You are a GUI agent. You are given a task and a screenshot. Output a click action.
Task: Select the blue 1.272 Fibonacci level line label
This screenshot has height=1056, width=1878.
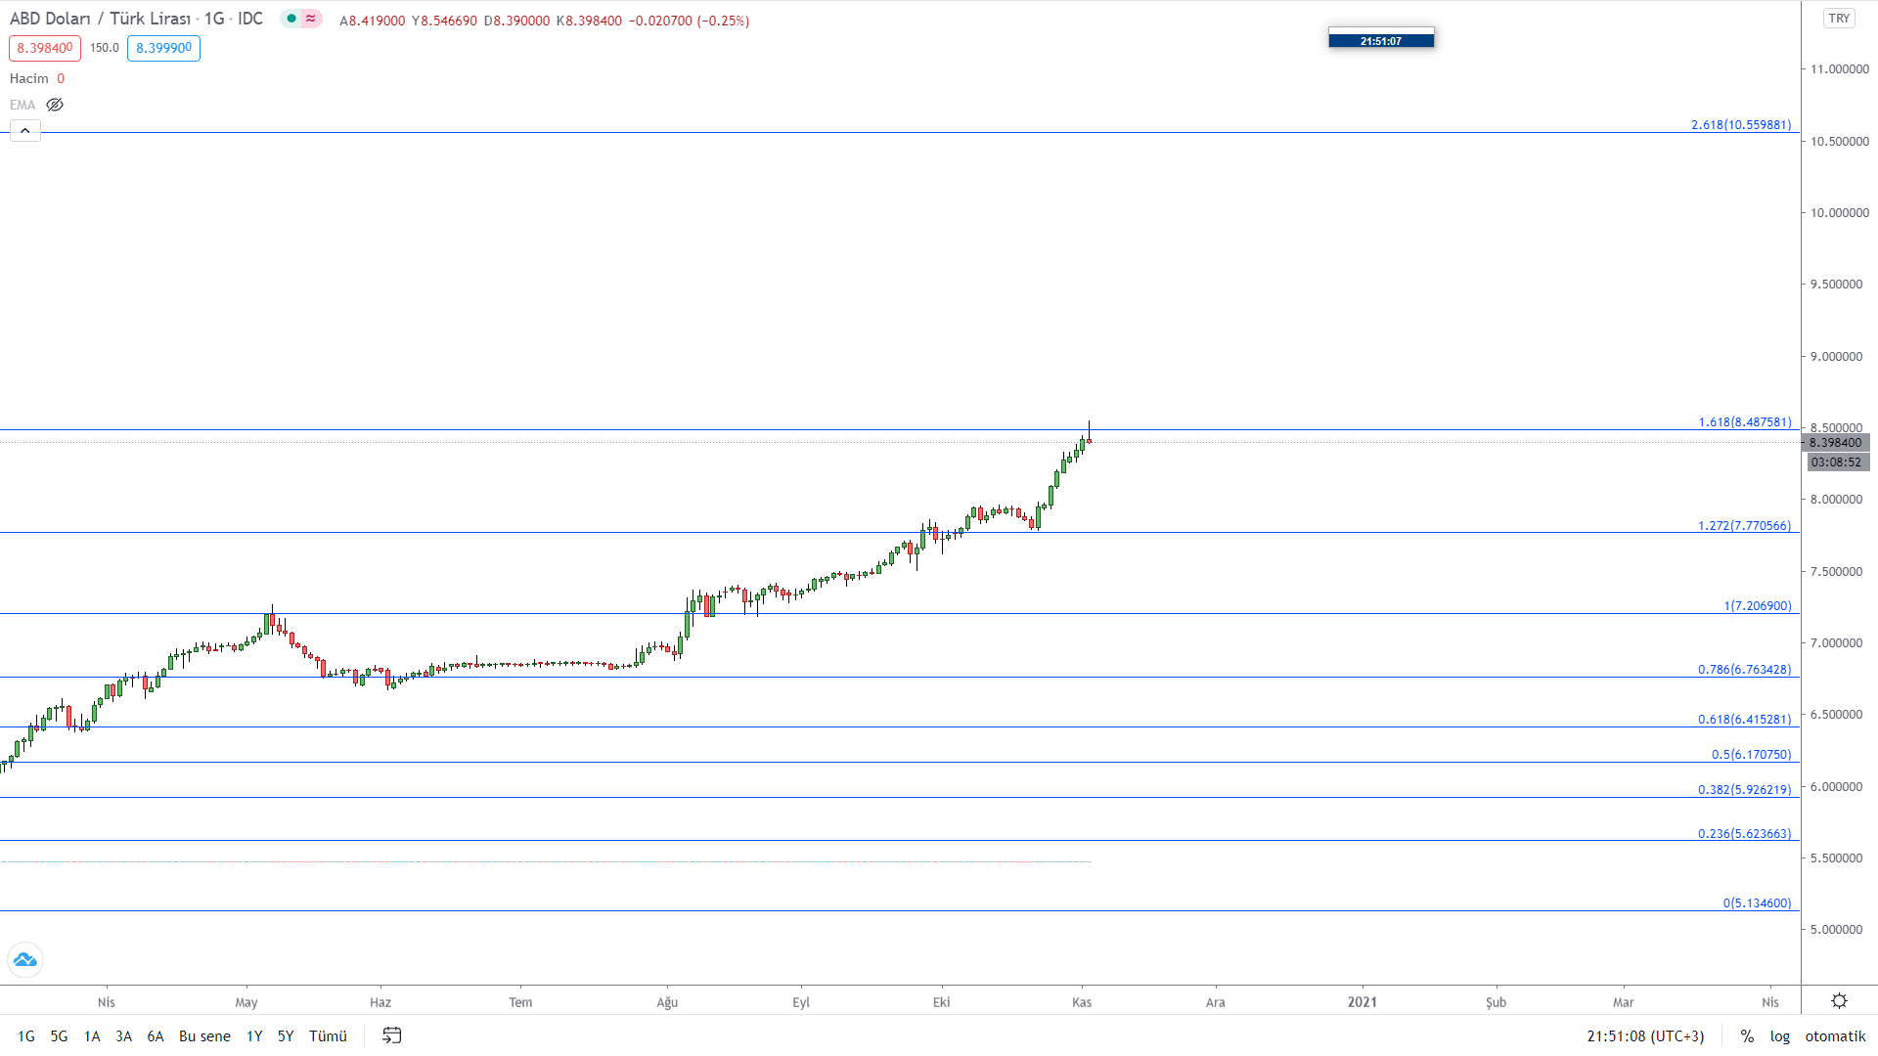[x=1744, y=526]
